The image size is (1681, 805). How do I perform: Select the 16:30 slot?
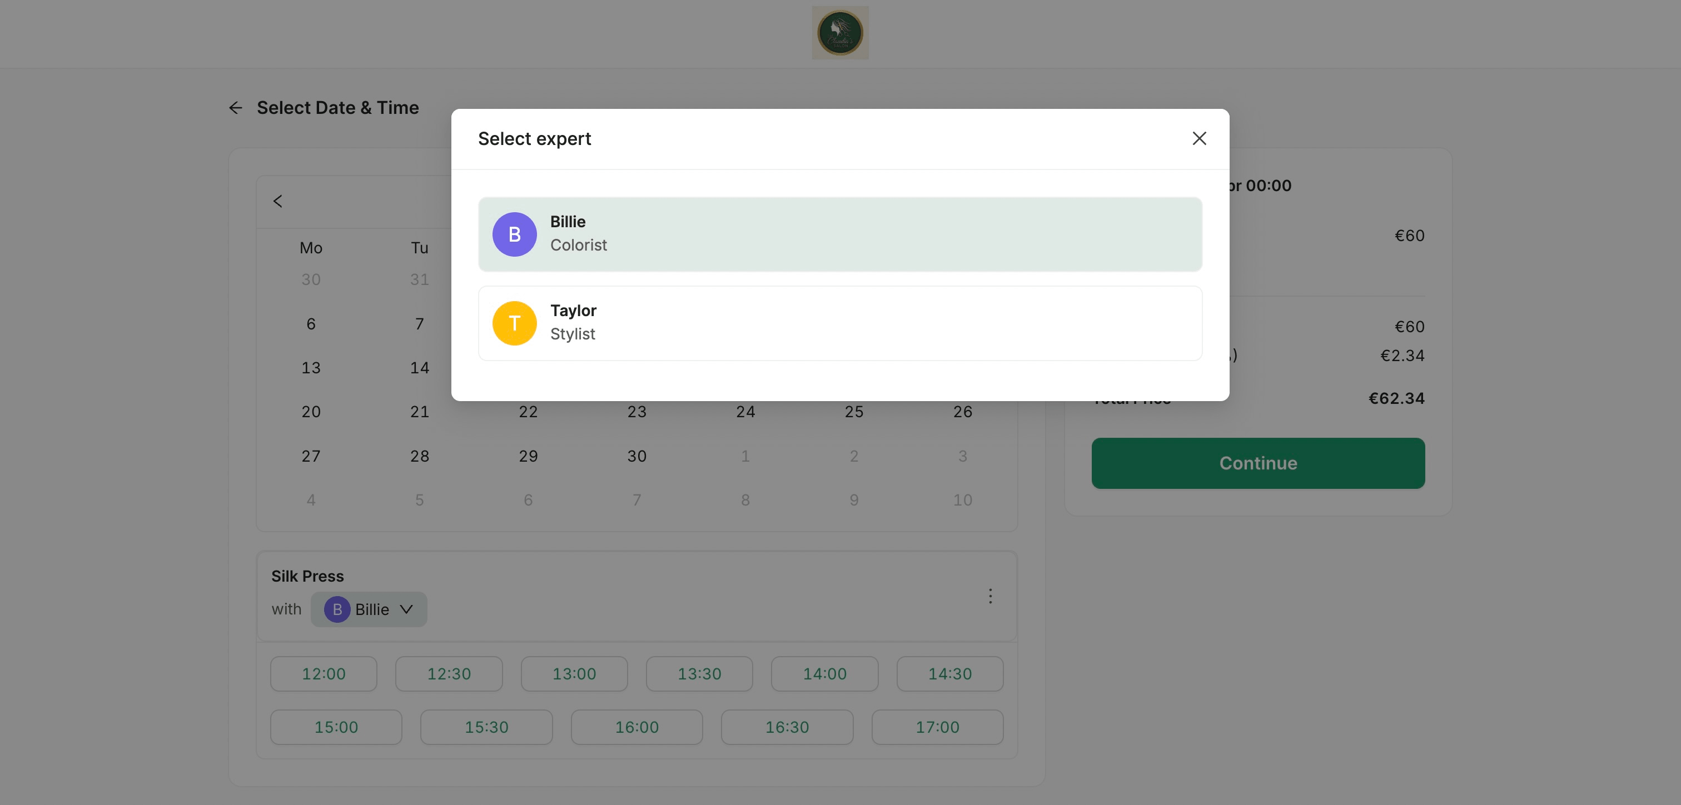pyautogui.click(x=787, y=727)
